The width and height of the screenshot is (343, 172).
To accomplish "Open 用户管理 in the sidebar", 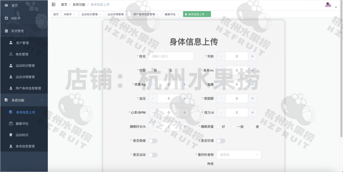I will [24, 43].
